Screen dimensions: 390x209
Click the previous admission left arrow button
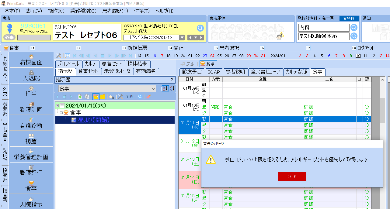point(190,38)
